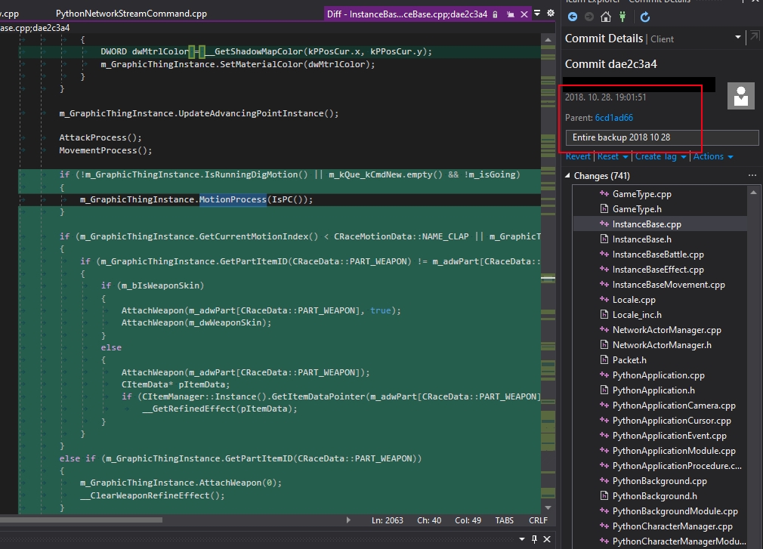Image resolution: width=763 pixels, height=549 pixels.
Task: Open the active documents list dropdown
Action: [x=537, y=13]
